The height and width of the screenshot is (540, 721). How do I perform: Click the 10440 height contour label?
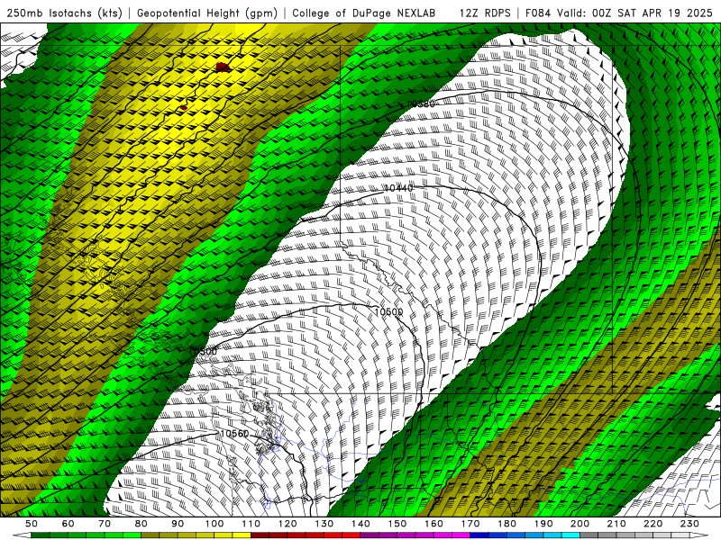pos(398,188)
